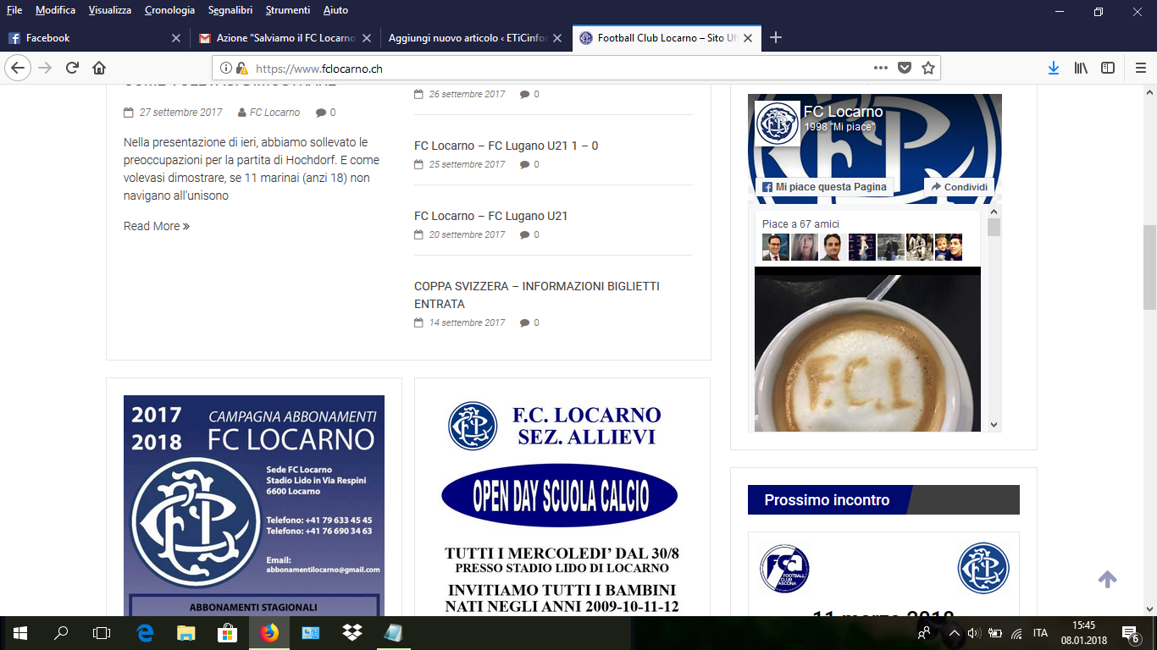
Task: Go back using the browser back arrow
Action: coord(19,69)
